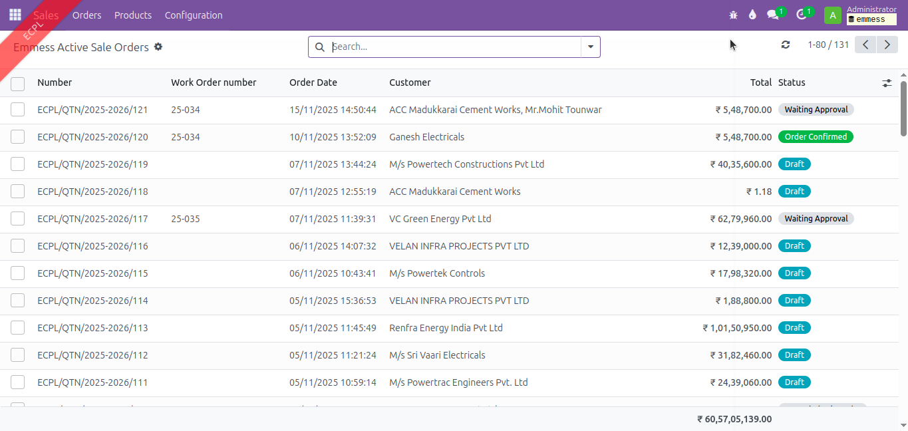Open the gear beside Emmess Active Sale Orders

(x=158, y=47)
